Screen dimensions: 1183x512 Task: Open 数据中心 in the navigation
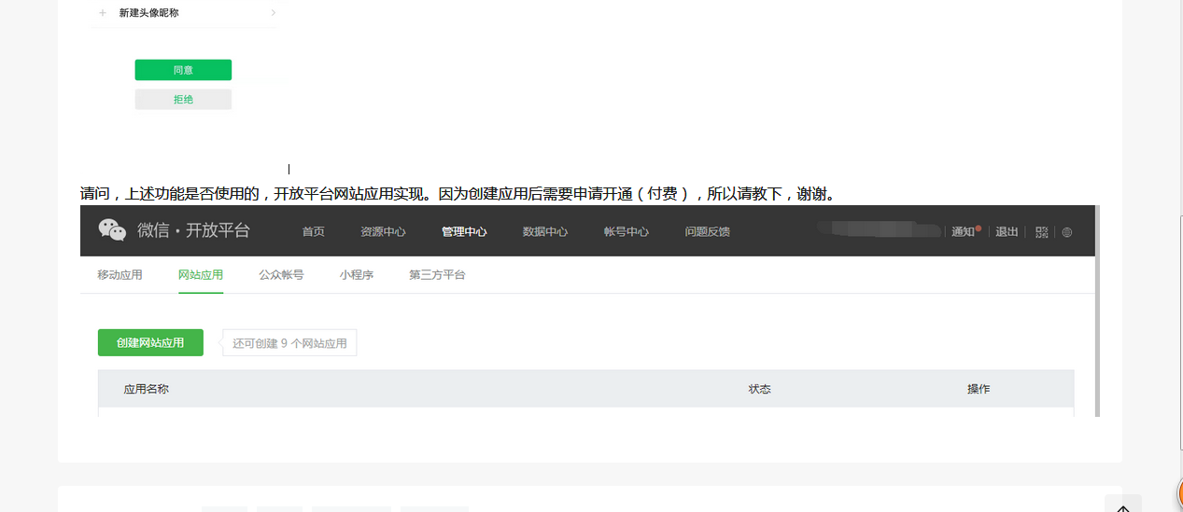point(545,232)
